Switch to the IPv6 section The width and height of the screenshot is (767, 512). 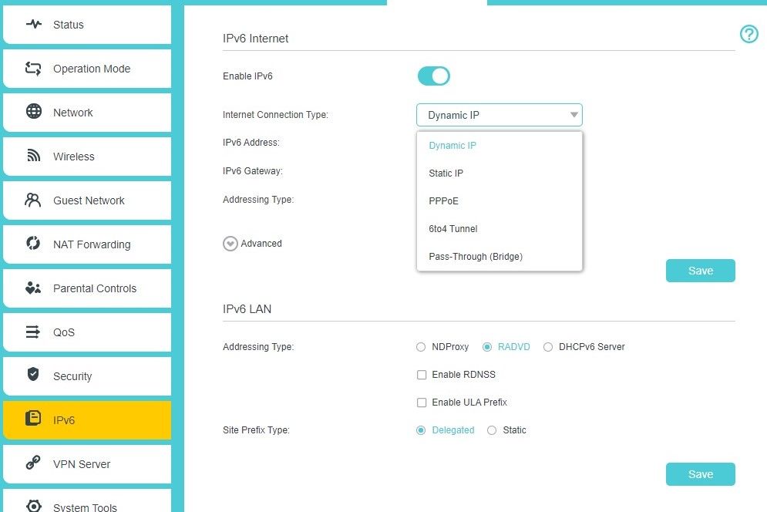coord(32,420)
